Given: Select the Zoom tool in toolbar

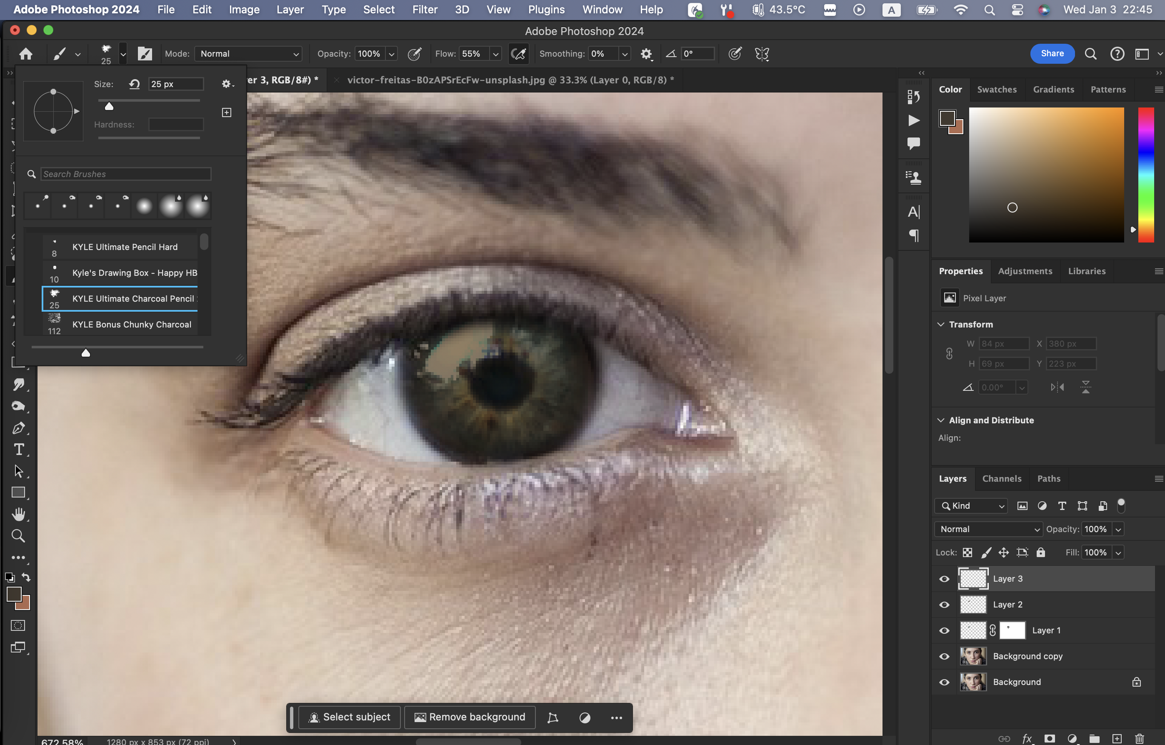Looking at the screenshot, I should [x=18, y=535].
